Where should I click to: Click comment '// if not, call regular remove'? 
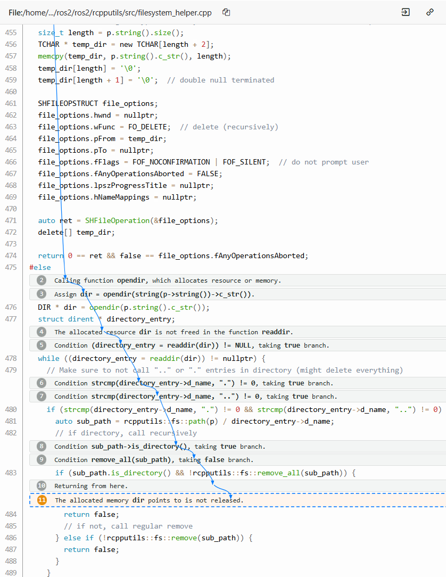coord(128,526)
